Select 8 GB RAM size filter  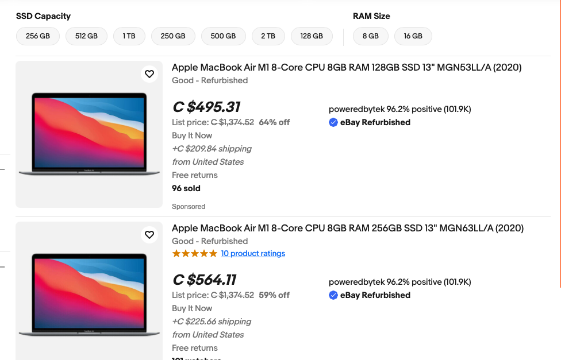click(x=370, y=36)
